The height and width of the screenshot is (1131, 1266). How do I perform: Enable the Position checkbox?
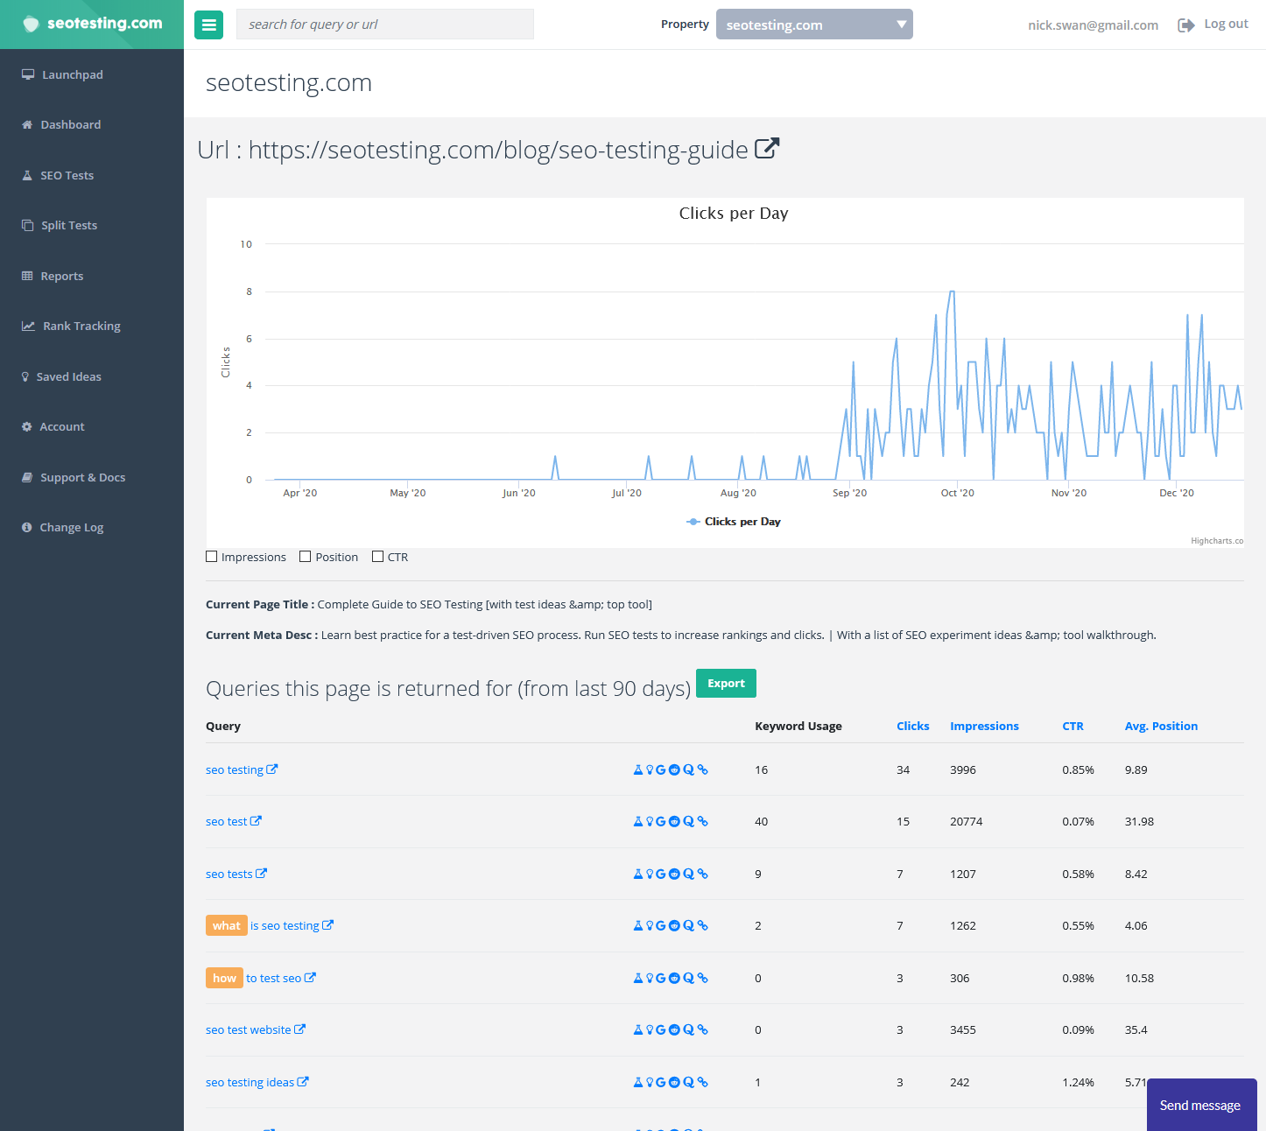306,557
